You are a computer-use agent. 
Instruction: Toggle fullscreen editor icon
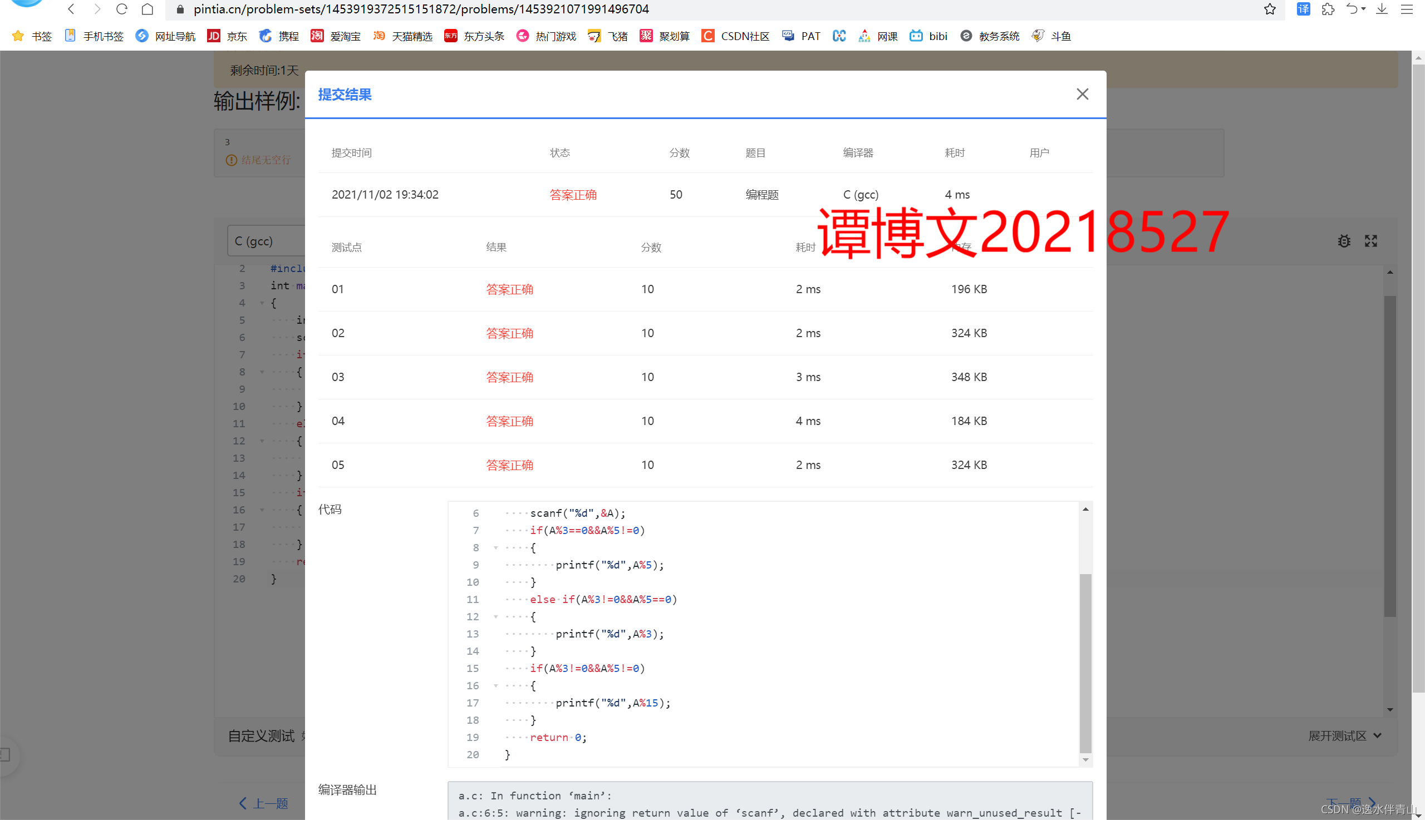pos(1371,241)
